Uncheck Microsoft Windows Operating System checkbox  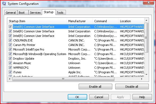click(x=10, y=54)
